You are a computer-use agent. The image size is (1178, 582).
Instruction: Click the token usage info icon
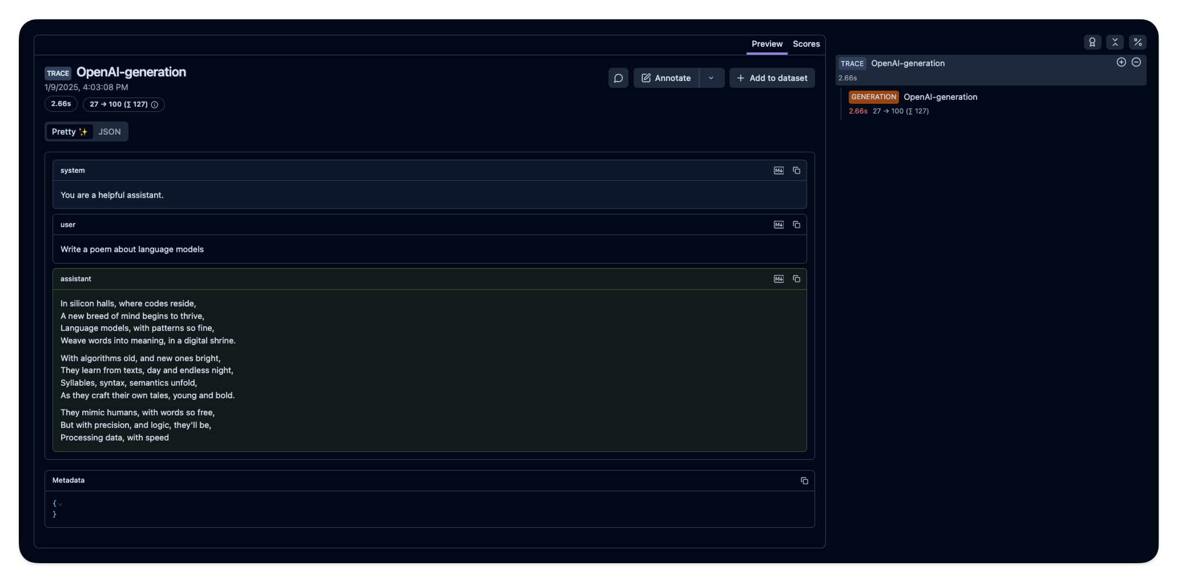tap(155, 104)
